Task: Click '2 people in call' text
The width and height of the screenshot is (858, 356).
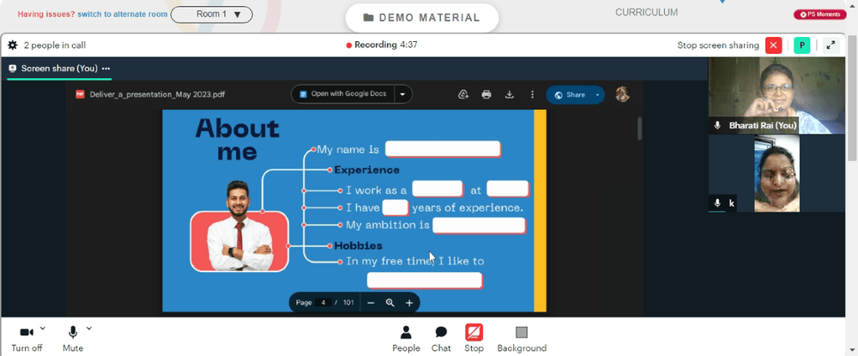Action: [x=55, y=45]
